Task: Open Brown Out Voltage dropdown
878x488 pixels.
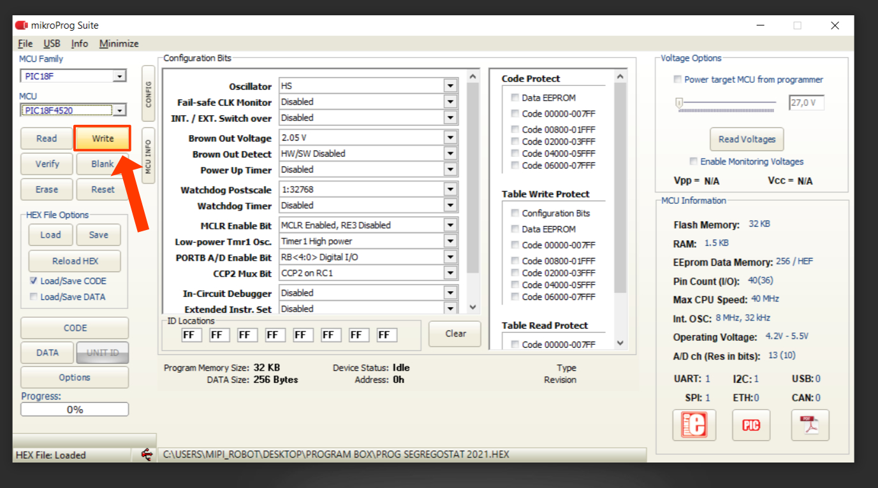Action: [x=451, y=138]
